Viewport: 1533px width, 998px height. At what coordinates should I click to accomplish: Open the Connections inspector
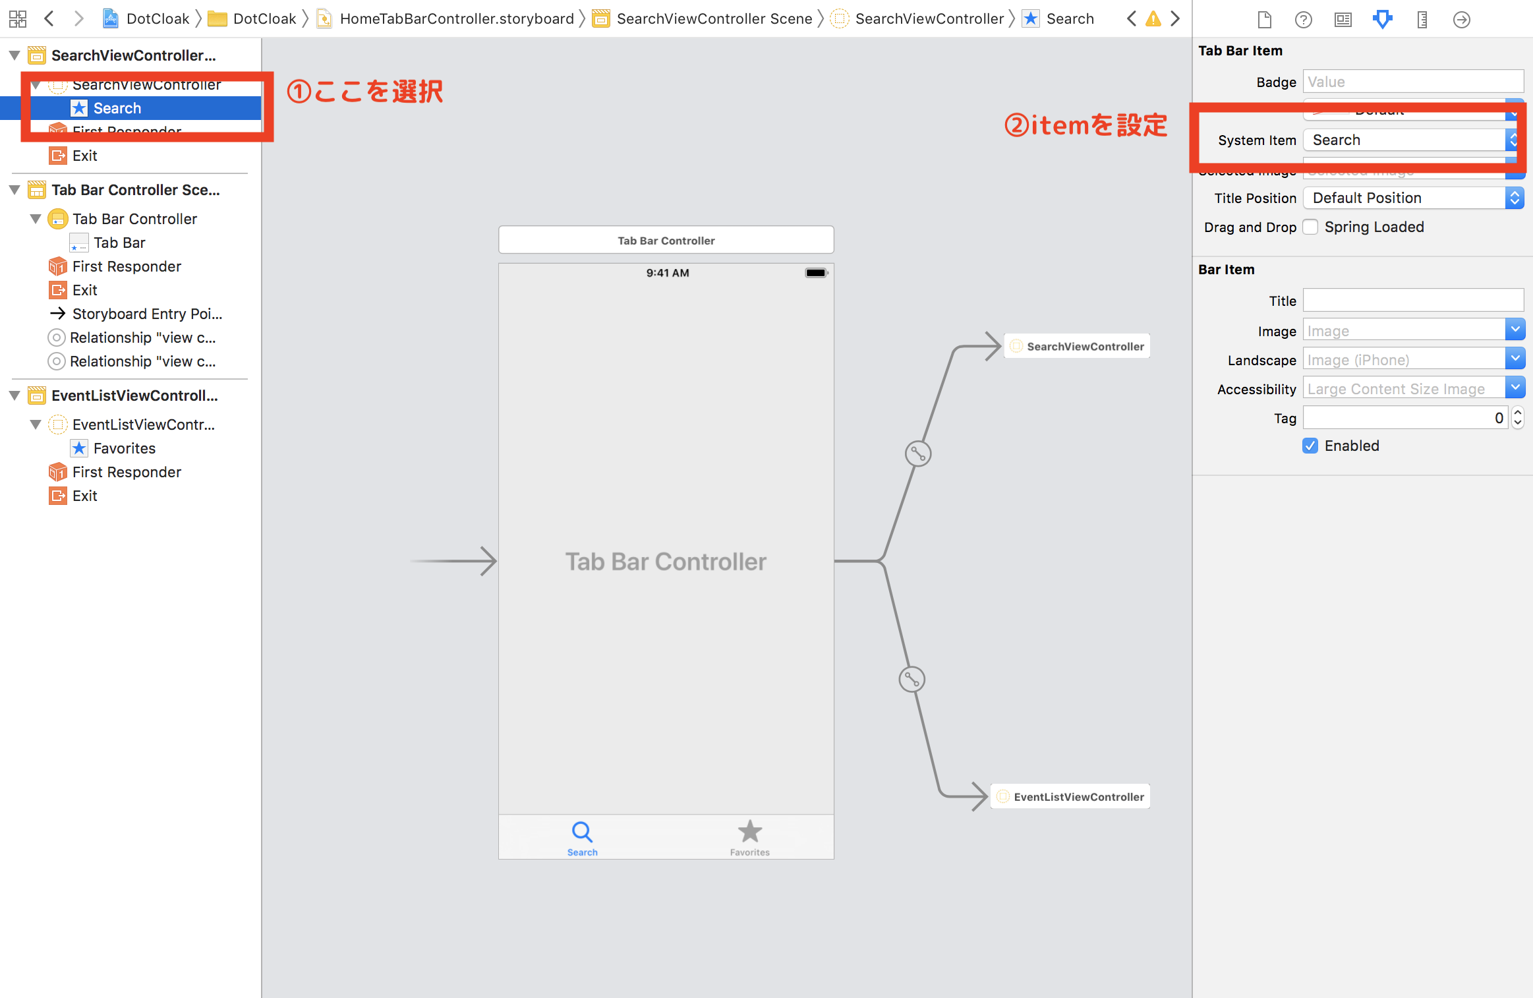pos(1461,19)
